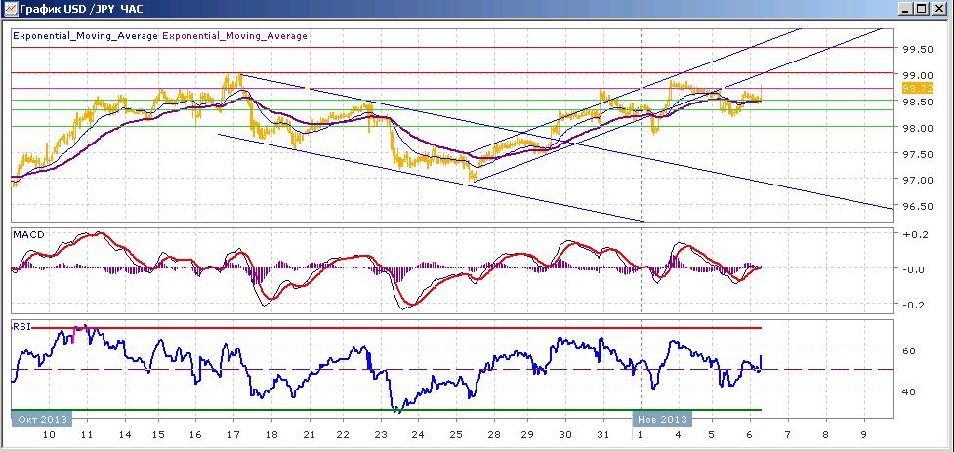Click the second purple Exponential_Moving_Average label

[x=235, y=36]
